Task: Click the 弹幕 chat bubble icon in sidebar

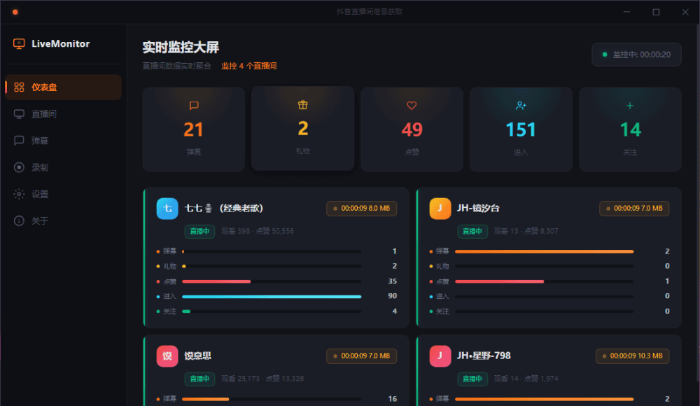Action: (x=19, y=141)
